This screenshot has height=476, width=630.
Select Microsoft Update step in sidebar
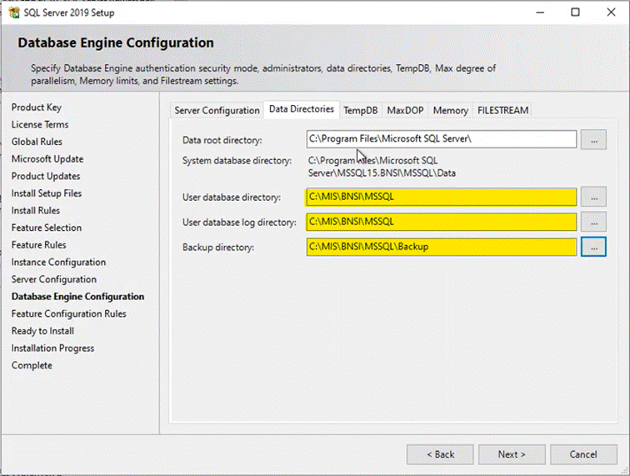pos(47,159)
